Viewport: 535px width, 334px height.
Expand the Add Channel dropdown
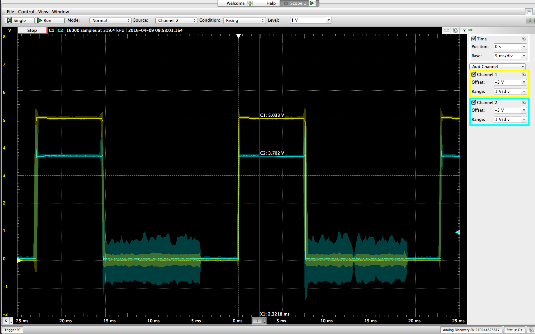pyautogui.click(x=497, y=66)
